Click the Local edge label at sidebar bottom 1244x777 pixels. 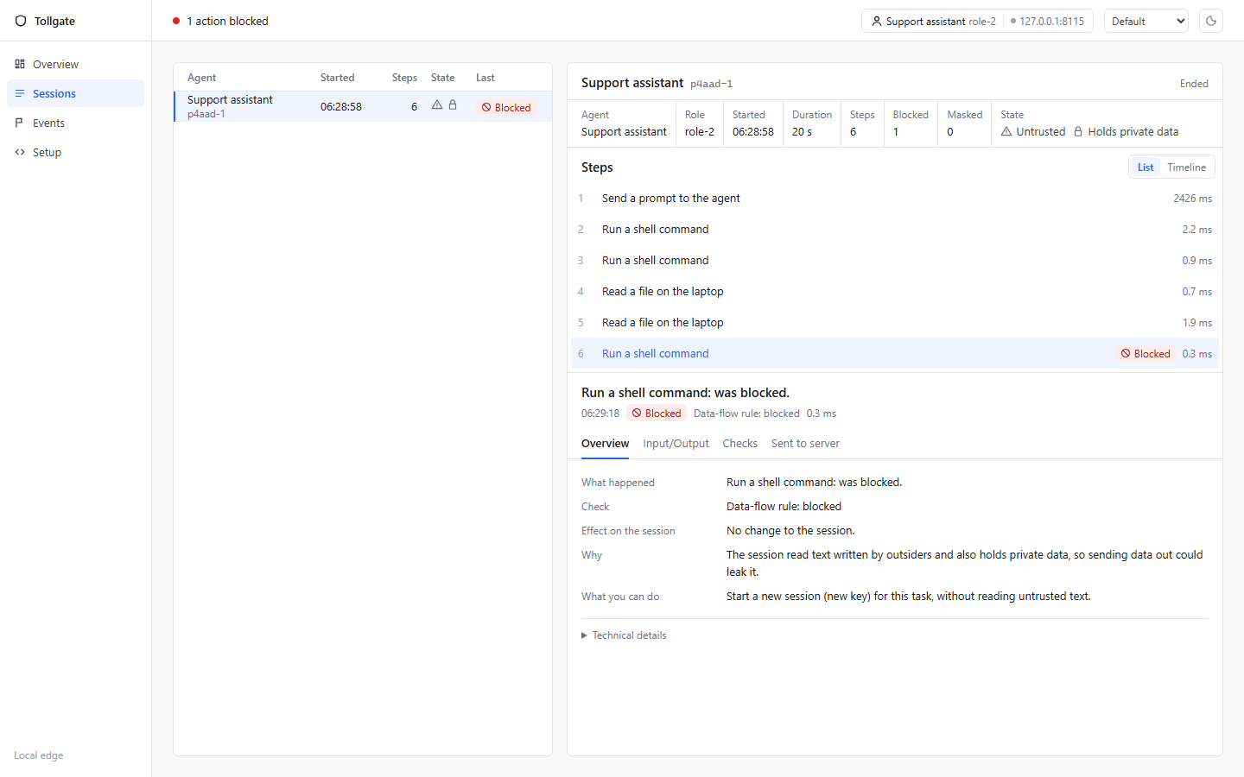[39, 755]
